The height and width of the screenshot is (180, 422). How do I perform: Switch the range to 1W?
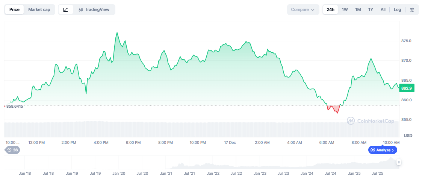(345, 9)
